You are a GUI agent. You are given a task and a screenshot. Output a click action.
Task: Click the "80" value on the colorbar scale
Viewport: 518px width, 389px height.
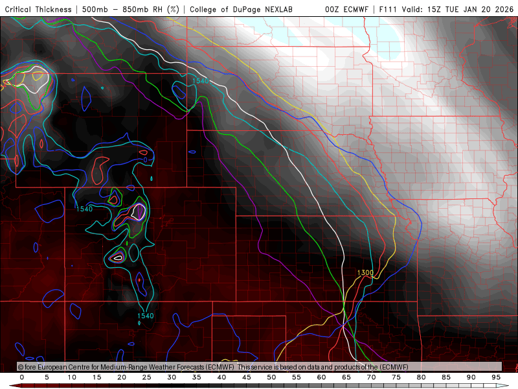pyautogui.click(x=421, y=377)
